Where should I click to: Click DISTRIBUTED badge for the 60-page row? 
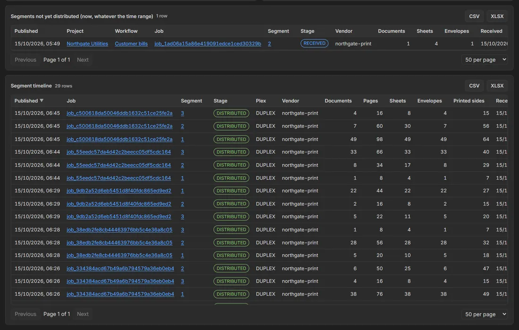click(231, 126)
